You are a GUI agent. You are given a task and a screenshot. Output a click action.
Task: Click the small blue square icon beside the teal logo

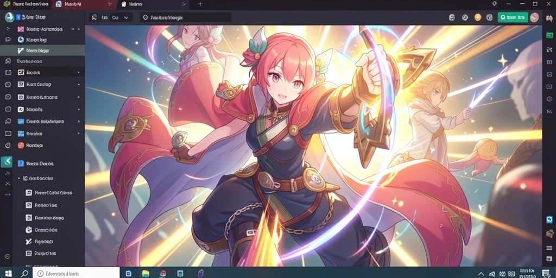coord(18,17)
